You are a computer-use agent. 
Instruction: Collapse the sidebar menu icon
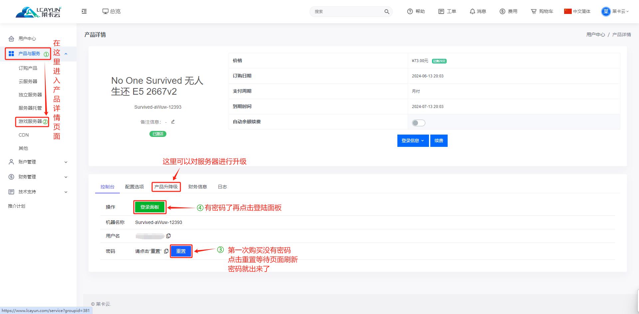click(84, 11)
